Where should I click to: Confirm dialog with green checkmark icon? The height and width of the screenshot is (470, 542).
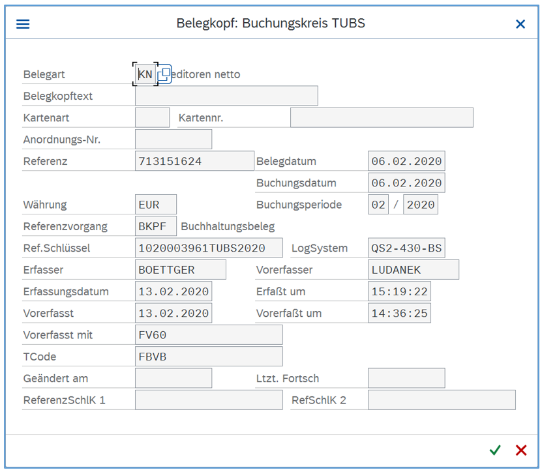(495, 450)
